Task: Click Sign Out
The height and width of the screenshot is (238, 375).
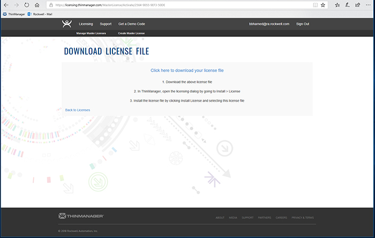Action: point(303,24)
